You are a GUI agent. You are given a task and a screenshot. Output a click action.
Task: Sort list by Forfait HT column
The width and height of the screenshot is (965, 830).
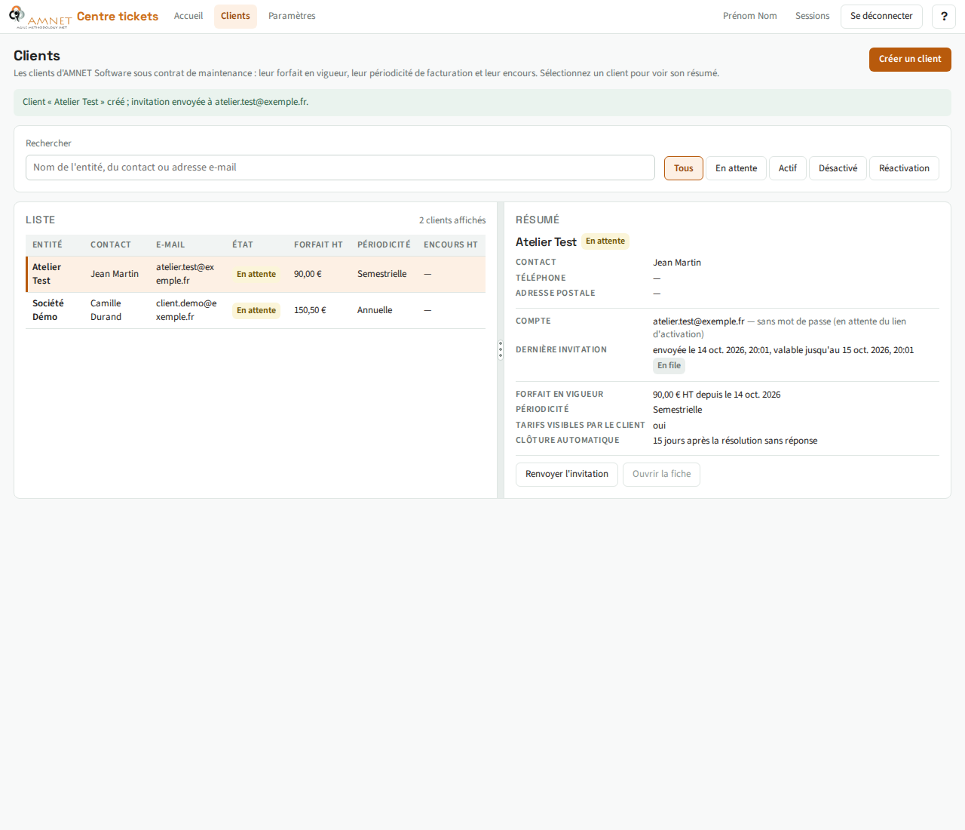318,244
